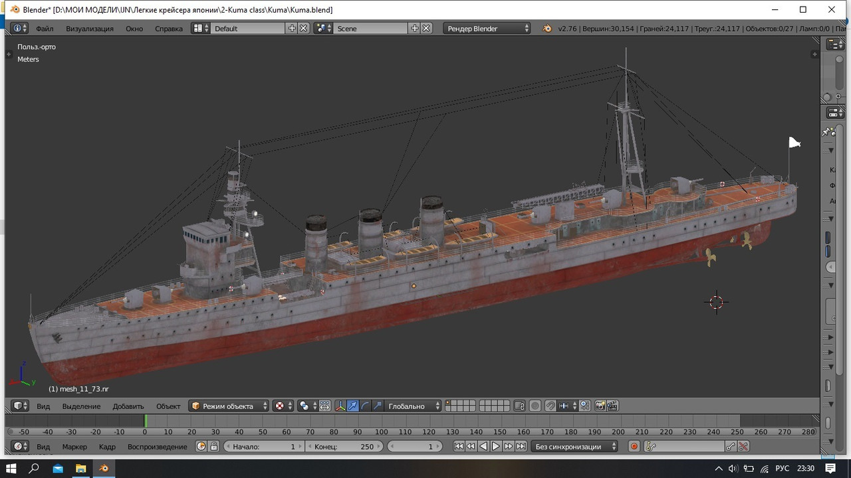The height and width of the screenshot is (478, 851).
Task: Open the Файл menu
Action: click(45, 29)
